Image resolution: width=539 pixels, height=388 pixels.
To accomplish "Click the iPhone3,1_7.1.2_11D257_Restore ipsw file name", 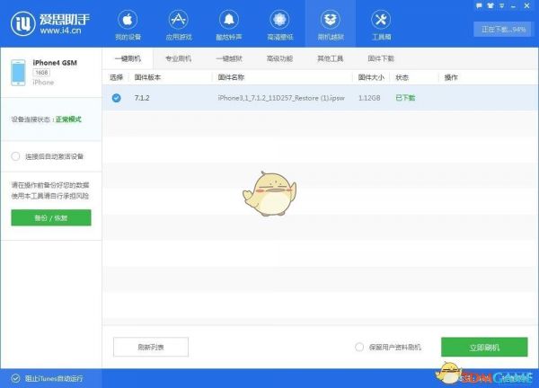I will 281,98.
